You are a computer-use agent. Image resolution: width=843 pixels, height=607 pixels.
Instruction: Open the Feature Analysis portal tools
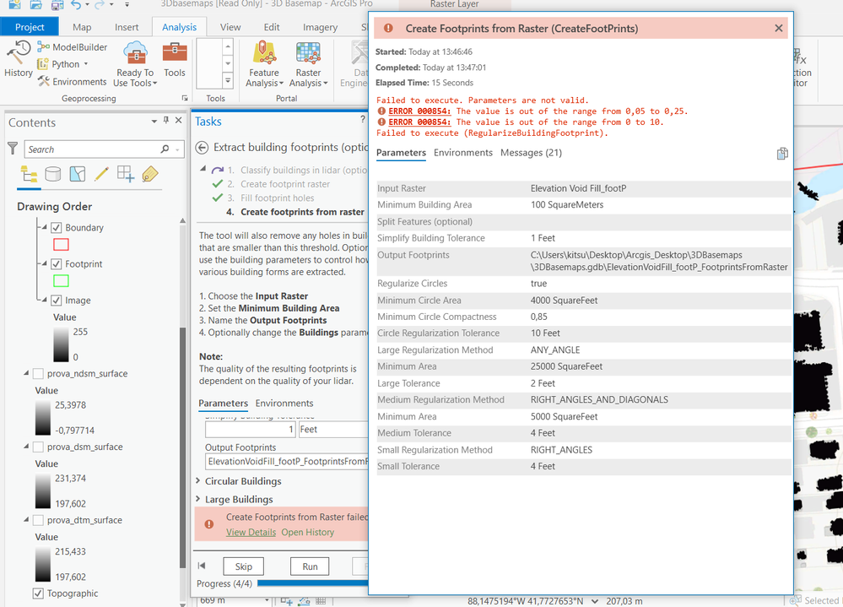(264, 64)
